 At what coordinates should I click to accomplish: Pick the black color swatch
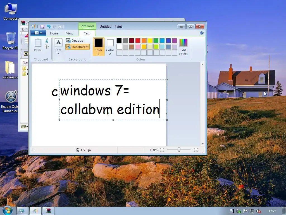coord(119,40)
